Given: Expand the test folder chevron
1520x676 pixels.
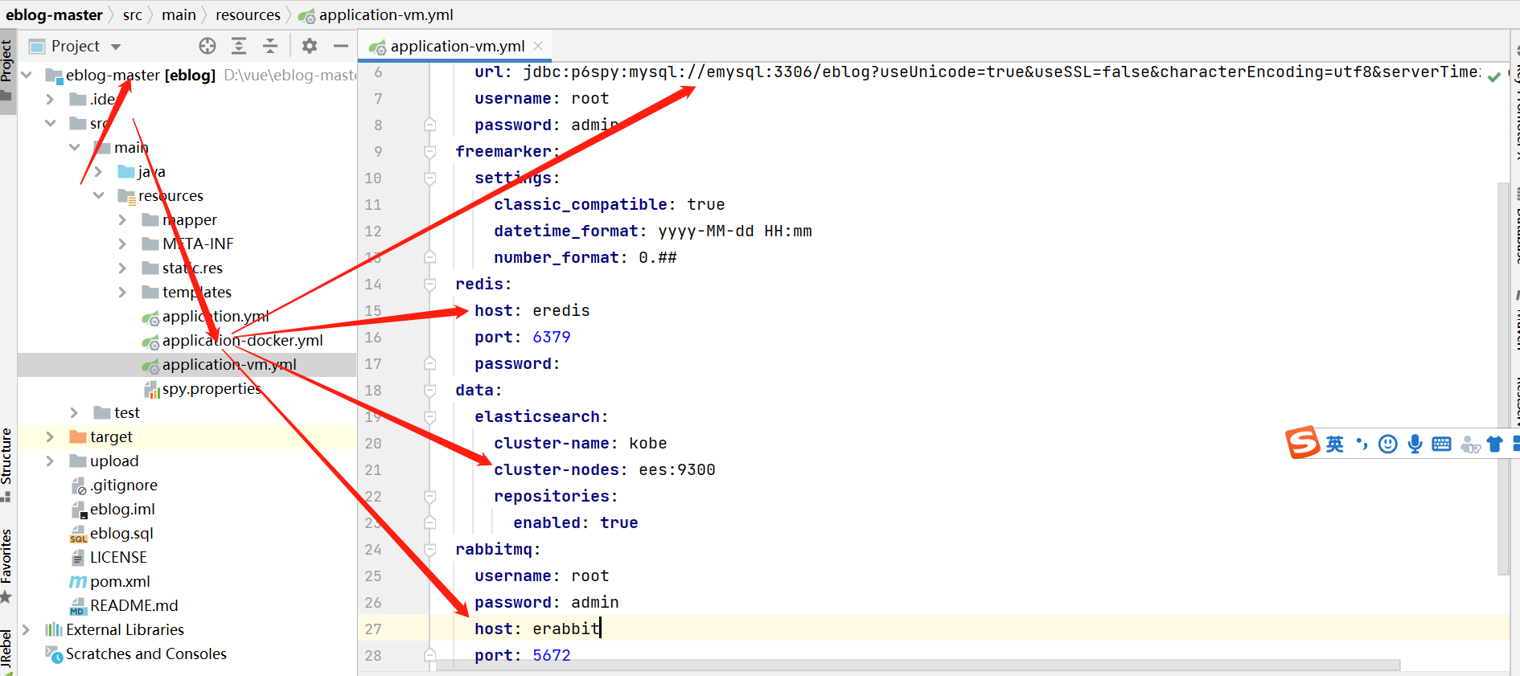Looking at the screenshot, I should point(74,412).
